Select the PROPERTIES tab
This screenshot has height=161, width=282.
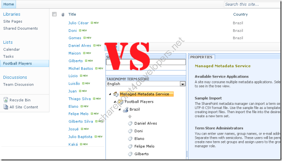tap(202, 57)
